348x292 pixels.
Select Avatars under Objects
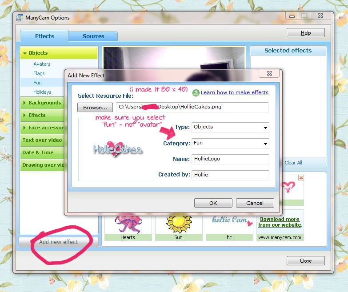tap(42, 64)
